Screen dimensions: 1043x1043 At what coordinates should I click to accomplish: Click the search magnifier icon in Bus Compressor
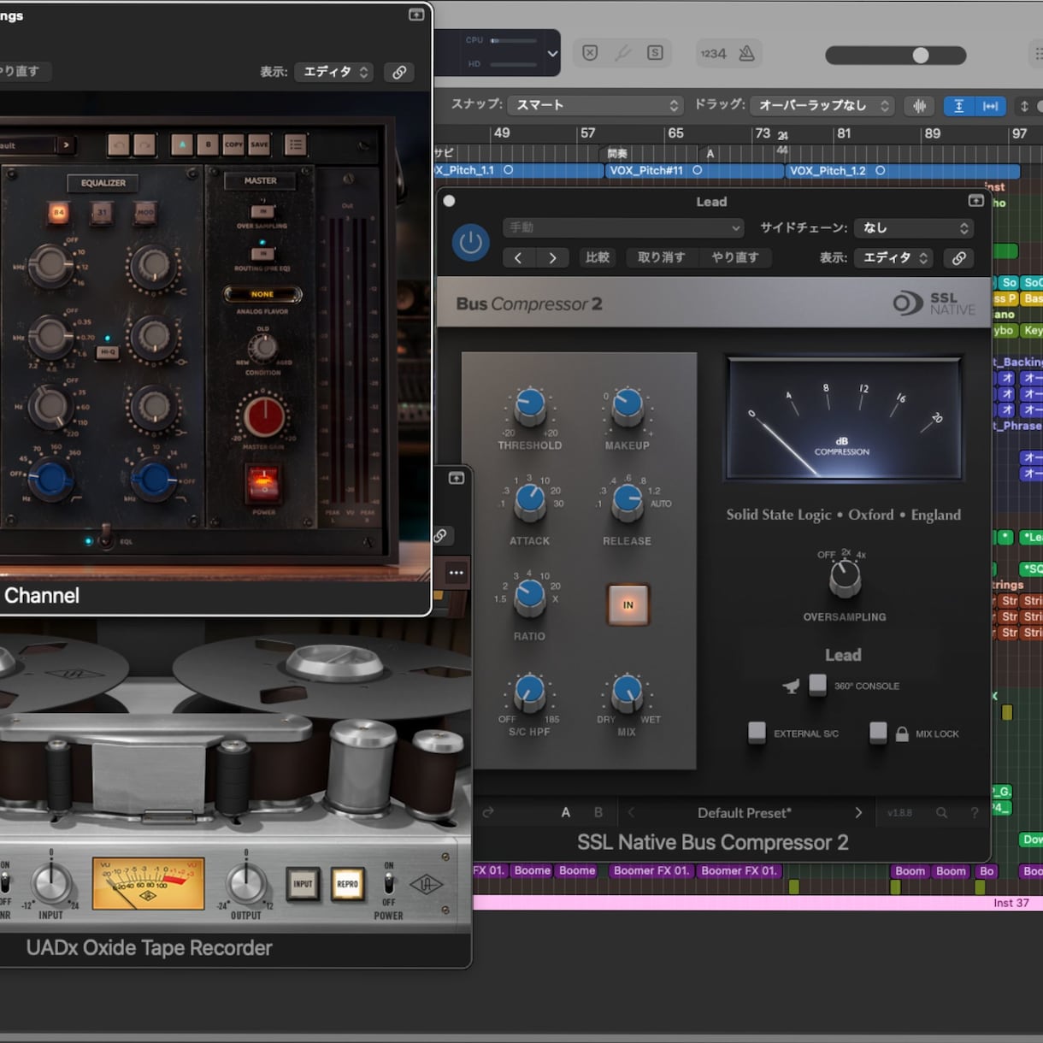click(941, 813)
